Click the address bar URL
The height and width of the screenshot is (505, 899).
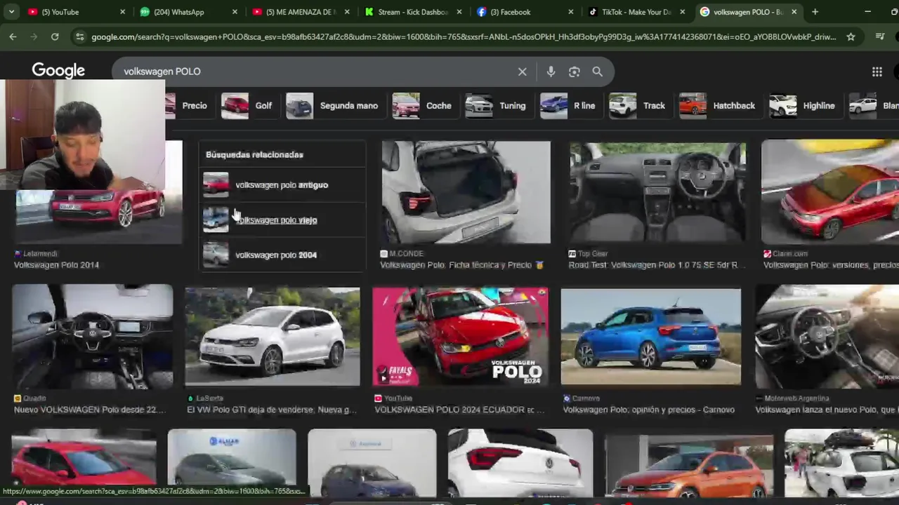(x=464, y=36)
